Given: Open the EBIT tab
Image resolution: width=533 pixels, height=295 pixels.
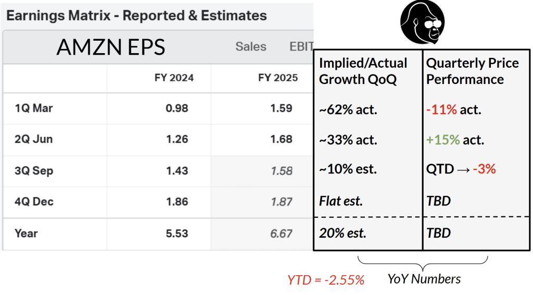Looking at the screenshot, I should (301, 47).
